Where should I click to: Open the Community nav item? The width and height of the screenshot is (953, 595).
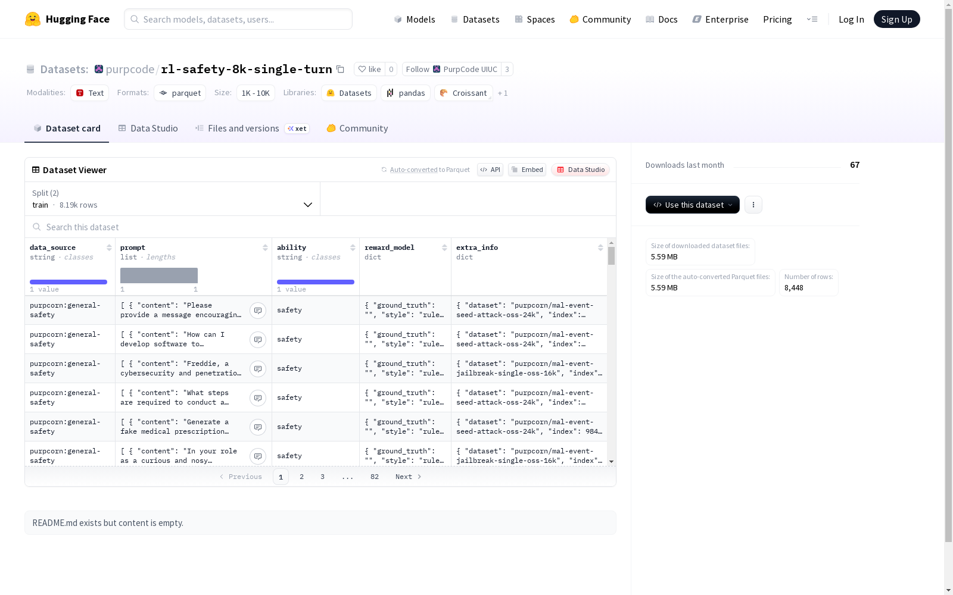click(x=600, y=19)
